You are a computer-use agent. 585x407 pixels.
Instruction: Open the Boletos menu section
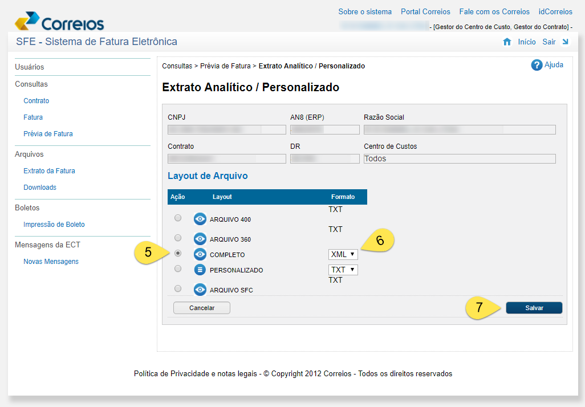(27, 208)
